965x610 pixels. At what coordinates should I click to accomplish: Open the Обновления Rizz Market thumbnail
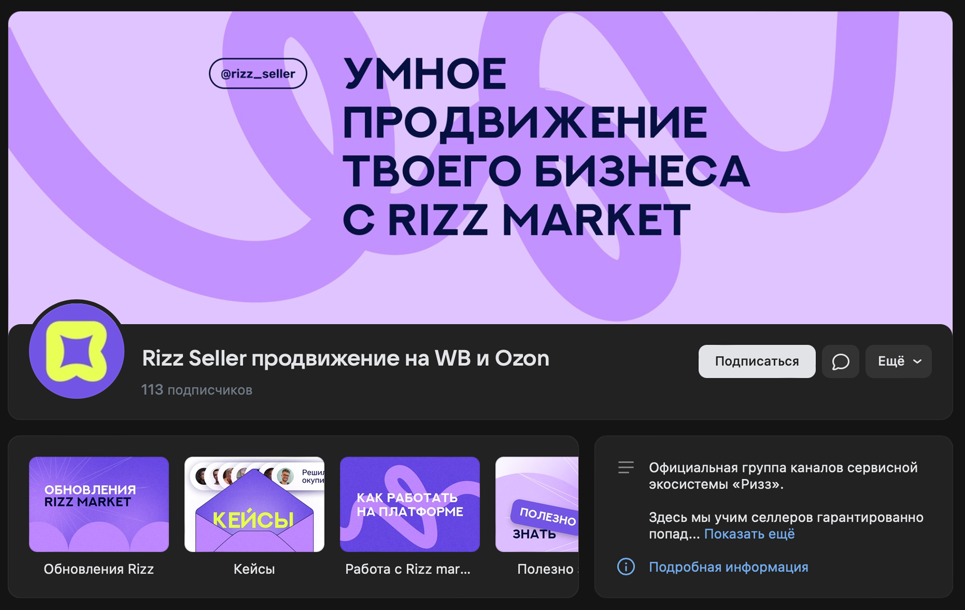tap(99, 504)
